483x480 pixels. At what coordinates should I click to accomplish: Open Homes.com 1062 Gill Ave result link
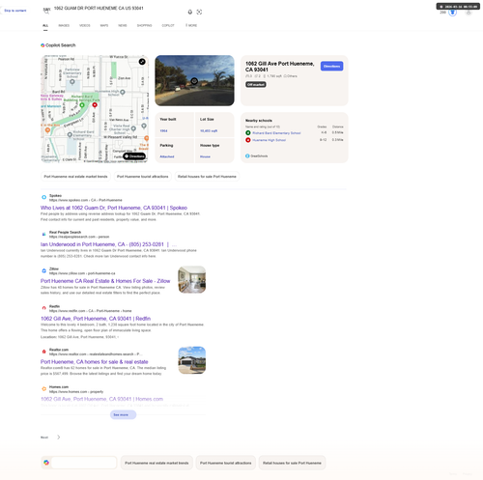(x=101, y=399)
